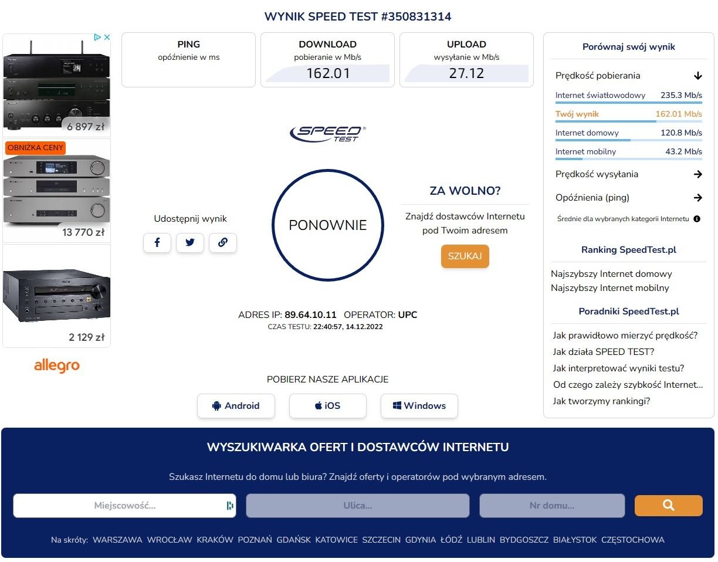Select KATOWICE shortcut
This screenshot has height=562, width=718.
pyautogui.click(x=337, y=540)
